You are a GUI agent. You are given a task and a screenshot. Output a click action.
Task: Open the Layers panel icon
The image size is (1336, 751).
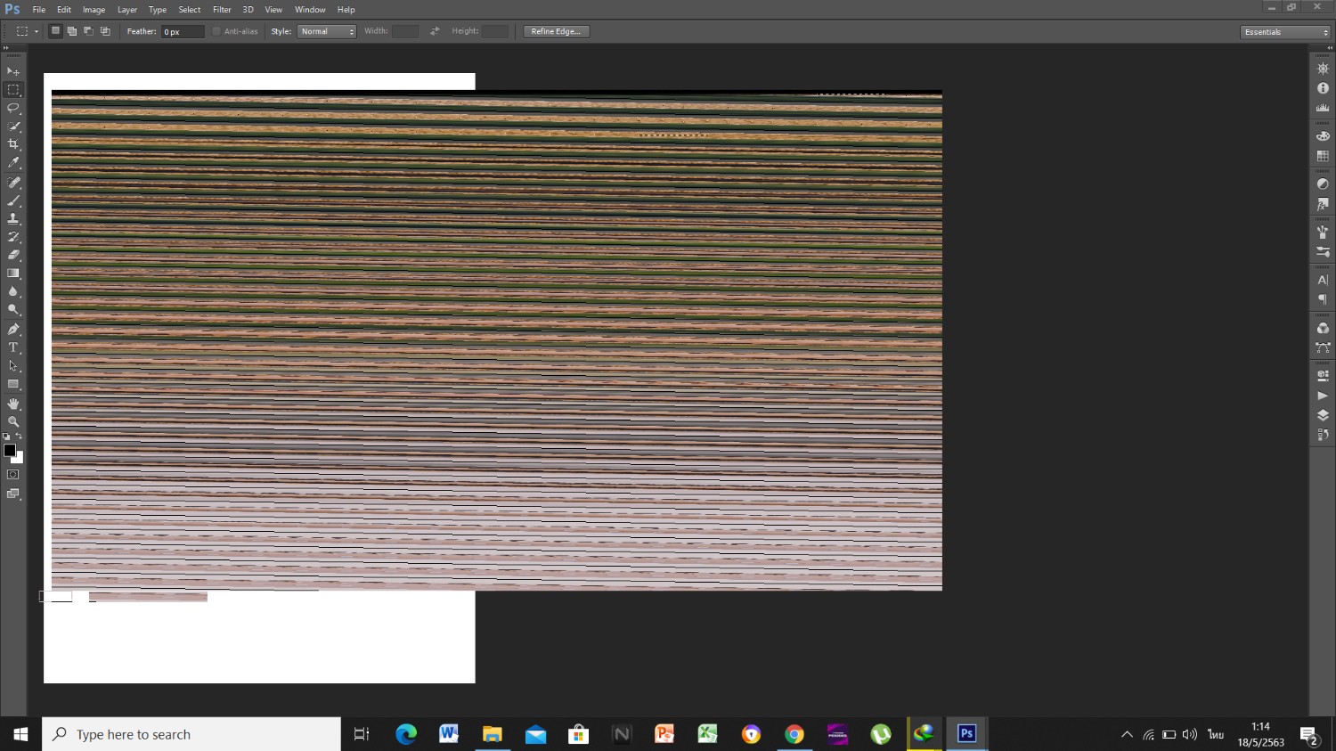pos(1323,415)
